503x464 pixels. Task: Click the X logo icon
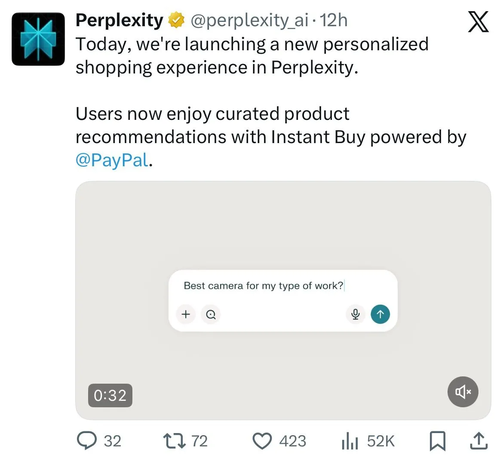click(478, 22)
